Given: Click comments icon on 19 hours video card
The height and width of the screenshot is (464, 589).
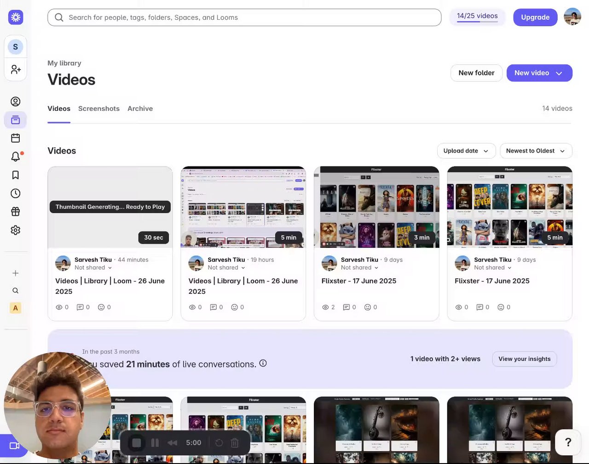Looking at the screenshot, I should tap(214, 307).
